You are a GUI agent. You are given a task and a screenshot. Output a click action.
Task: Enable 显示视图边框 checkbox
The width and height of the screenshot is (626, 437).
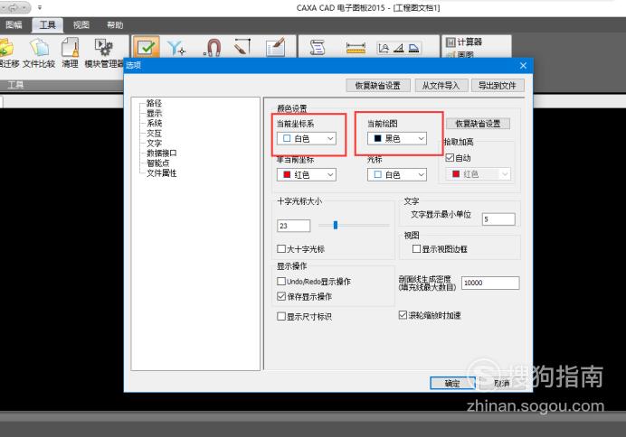point(416,249)
